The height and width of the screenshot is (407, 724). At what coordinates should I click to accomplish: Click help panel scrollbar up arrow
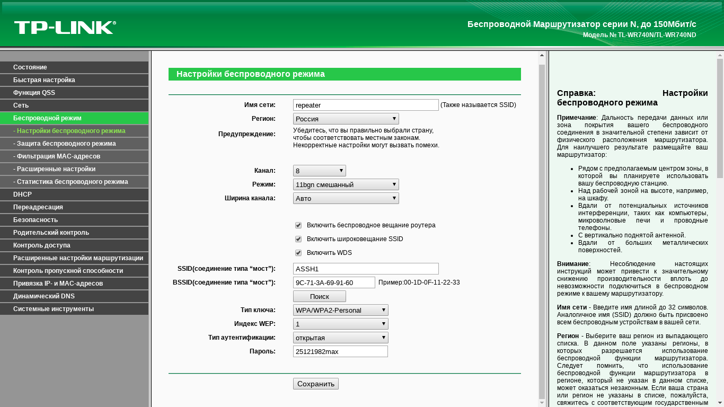point(720,55)
